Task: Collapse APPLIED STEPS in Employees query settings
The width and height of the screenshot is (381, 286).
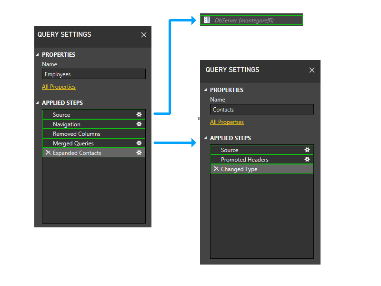Action: pos(38,102)
